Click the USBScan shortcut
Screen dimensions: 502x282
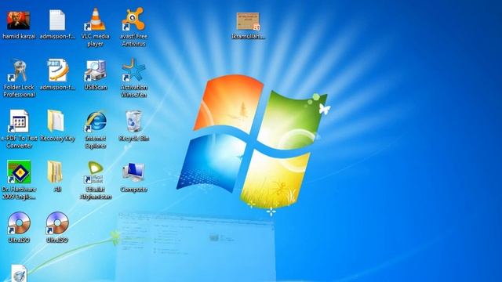coord(95,70)
